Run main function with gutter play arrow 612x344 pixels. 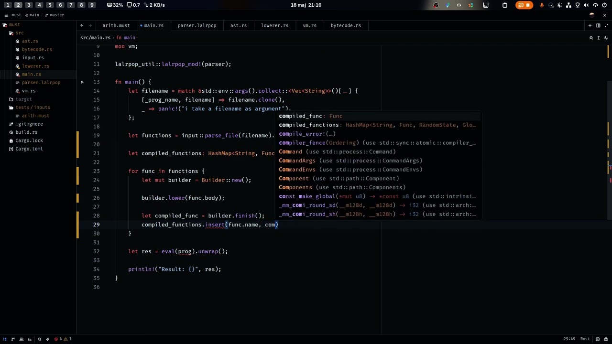click(x=82, y=82)
